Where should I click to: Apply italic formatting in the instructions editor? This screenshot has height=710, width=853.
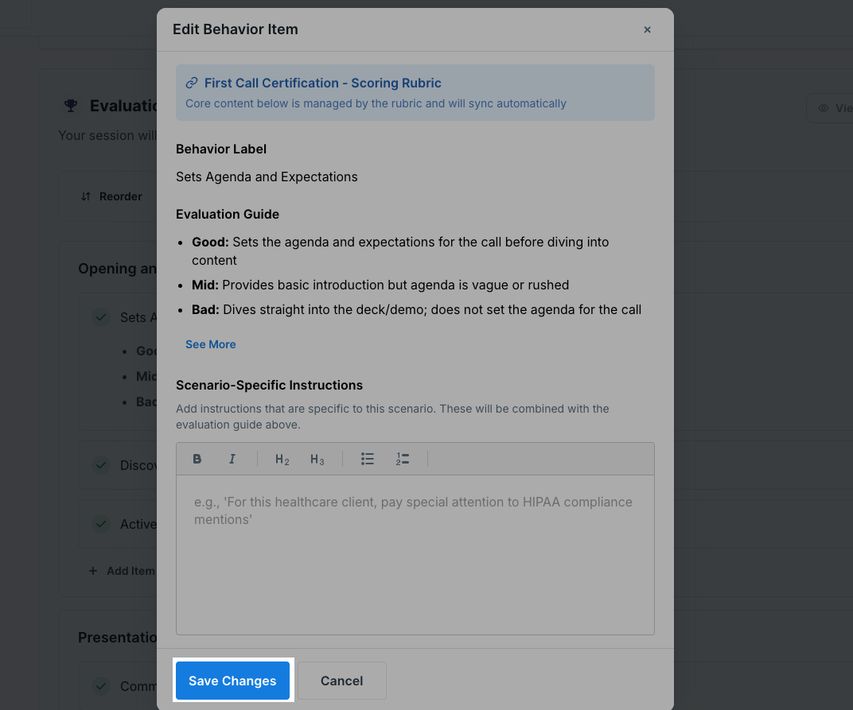[232, 459]
